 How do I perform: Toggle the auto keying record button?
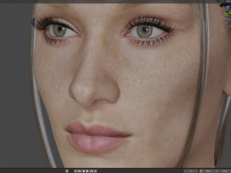click(x=67, y=171)
